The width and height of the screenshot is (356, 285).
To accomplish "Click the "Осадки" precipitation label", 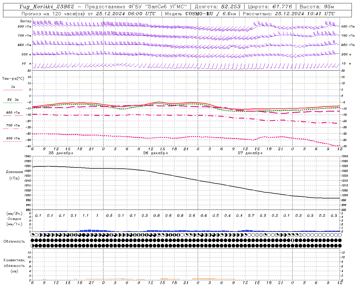I will [14, 219].
